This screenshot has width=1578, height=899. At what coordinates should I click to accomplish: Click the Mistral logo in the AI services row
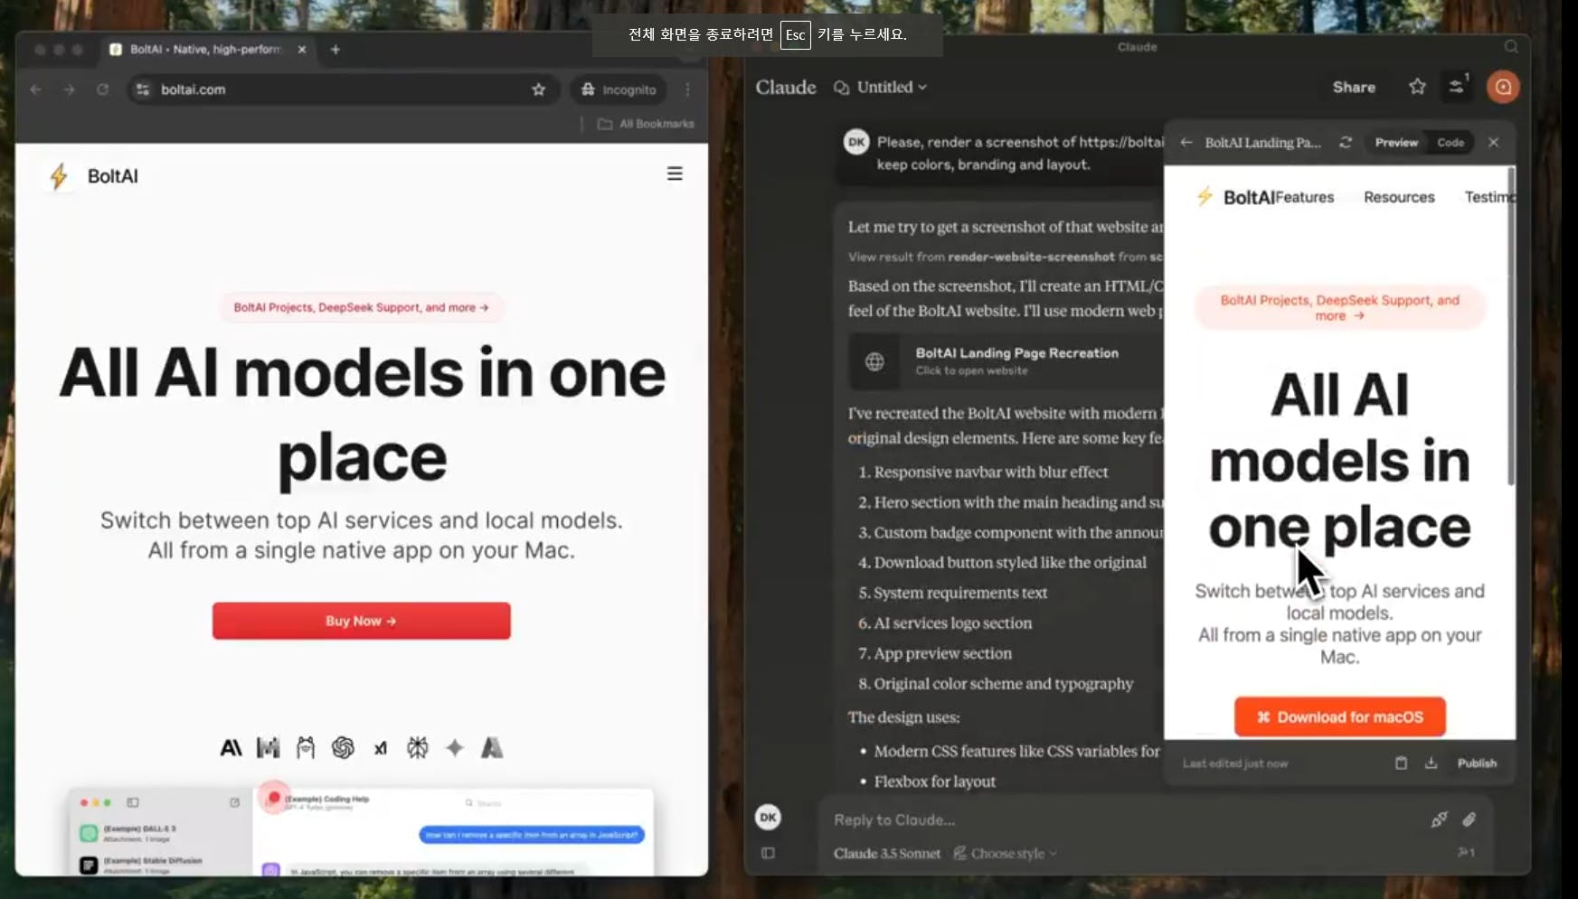tap(269, 748)
